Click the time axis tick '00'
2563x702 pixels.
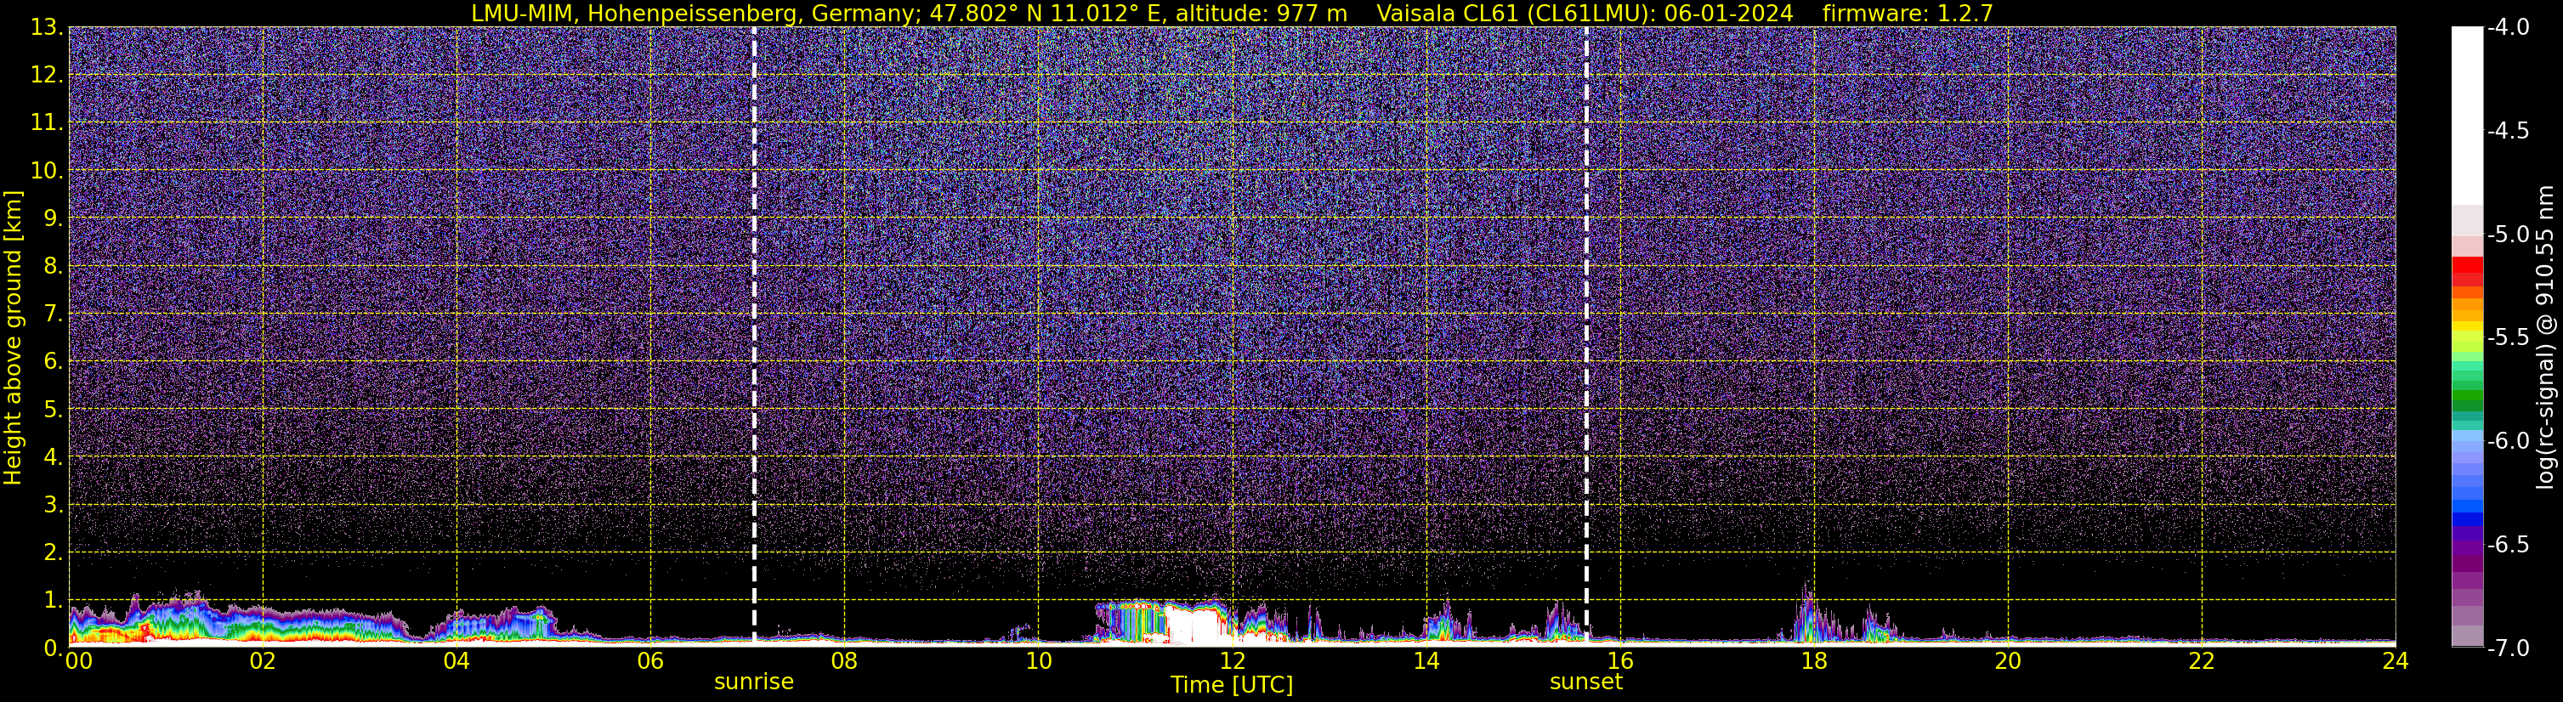tap(78, 661)
